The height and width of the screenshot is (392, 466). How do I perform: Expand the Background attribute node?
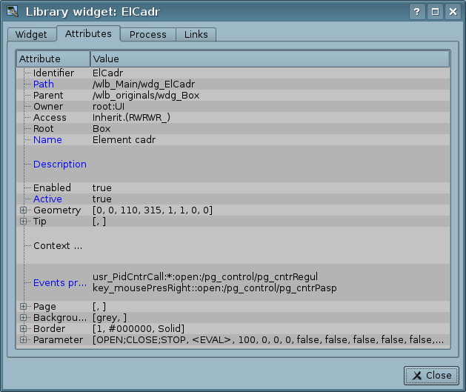tap(24, 318)
